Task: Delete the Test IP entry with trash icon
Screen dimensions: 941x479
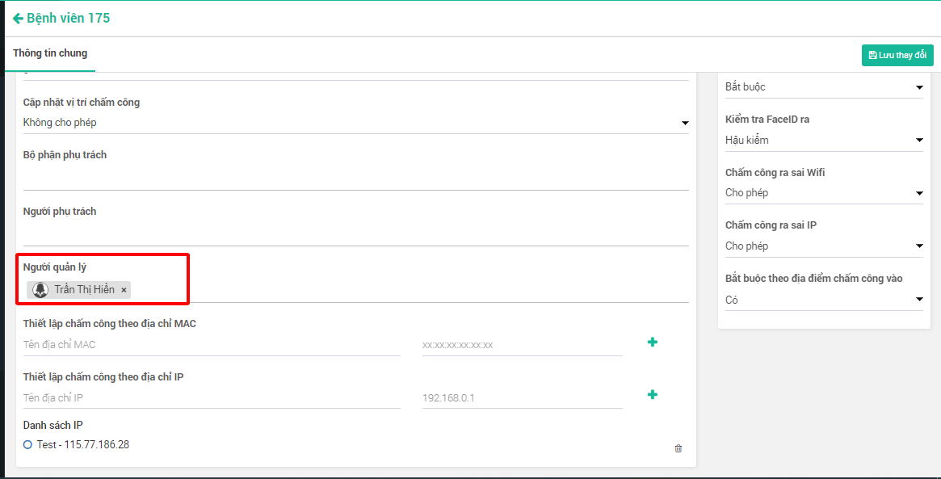Action: click(678, 448)
